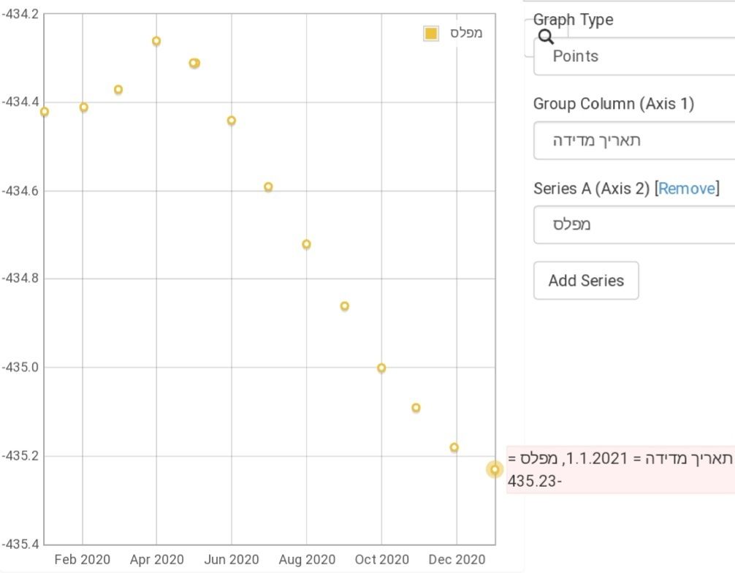Expand the Group Column תאריך מדידה dropdown

click(633, 140)
